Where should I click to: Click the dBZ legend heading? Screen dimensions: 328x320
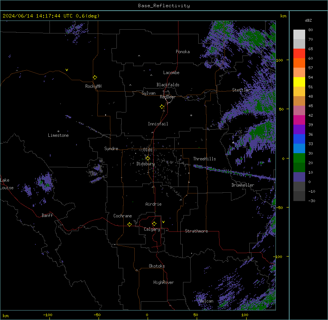[x=308, y=20]
